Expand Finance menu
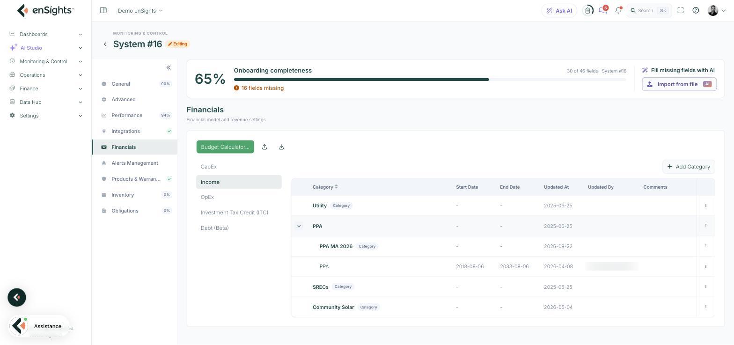 46,88
